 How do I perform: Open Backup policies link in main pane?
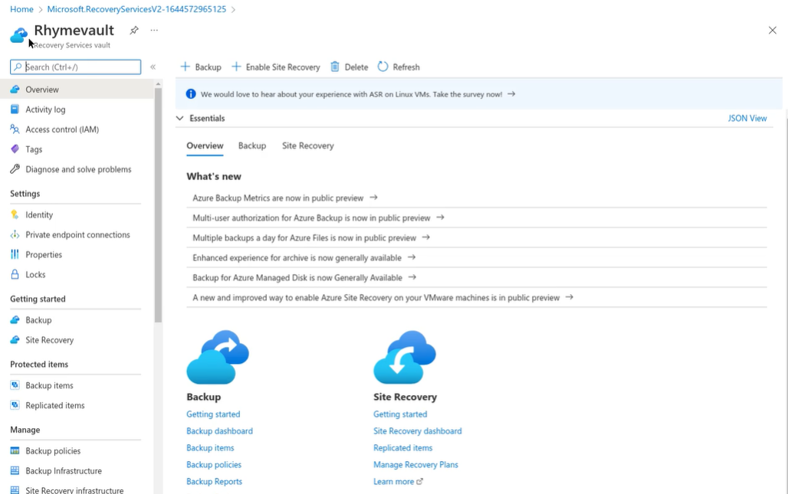(x=214, y=464)
